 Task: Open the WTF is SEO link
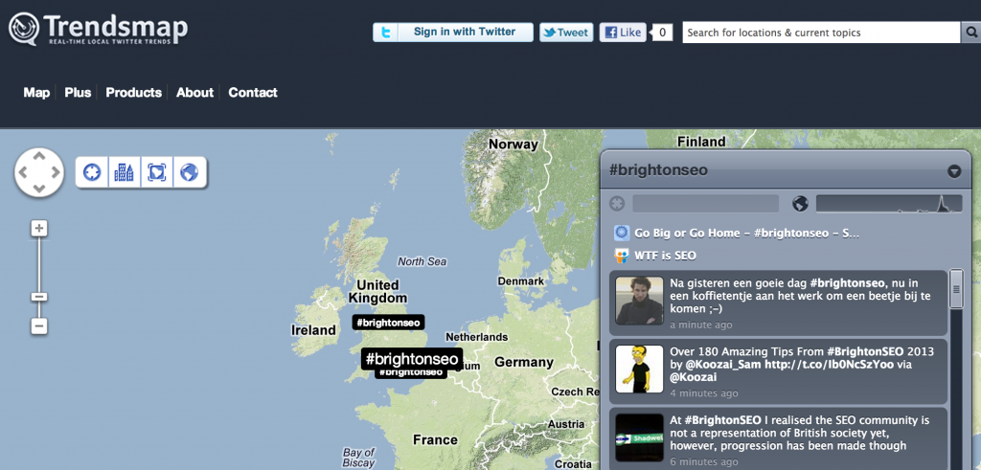pos(665,256)
